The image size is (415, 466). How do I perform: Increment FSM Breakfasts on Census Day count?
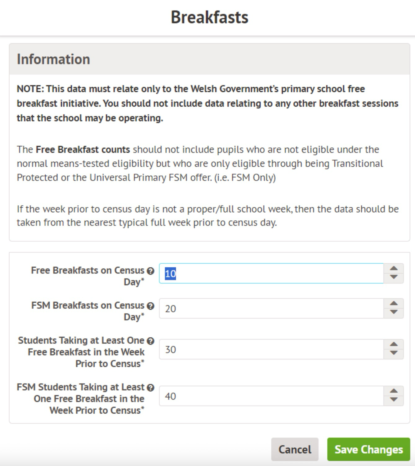(394, 303)
